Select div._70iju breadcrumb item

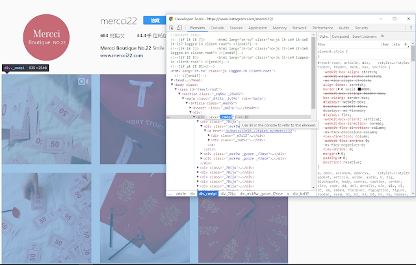[228, 194]
